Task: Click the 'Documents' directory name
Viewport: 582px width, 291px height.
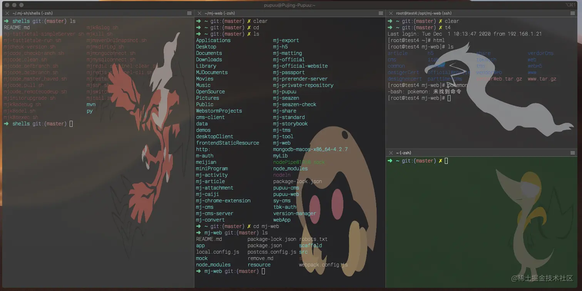Action: pyautogui.click(x=209, y=53)
